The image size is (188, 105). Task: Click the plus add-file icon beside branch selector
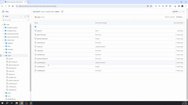coord(25,16)
